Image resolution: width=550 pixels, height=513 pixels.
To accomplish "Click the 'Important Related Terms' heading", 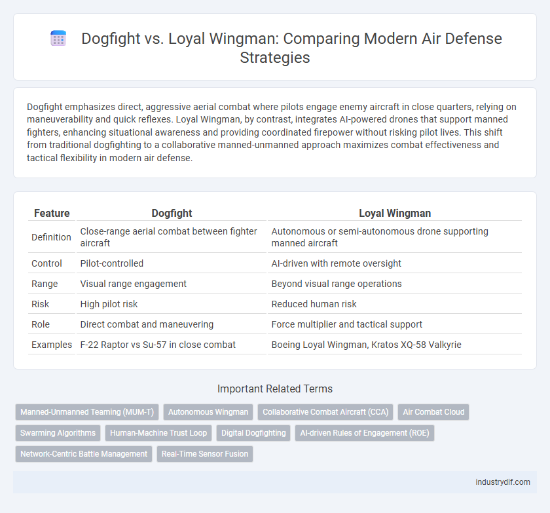I will [x=275, y=389].
